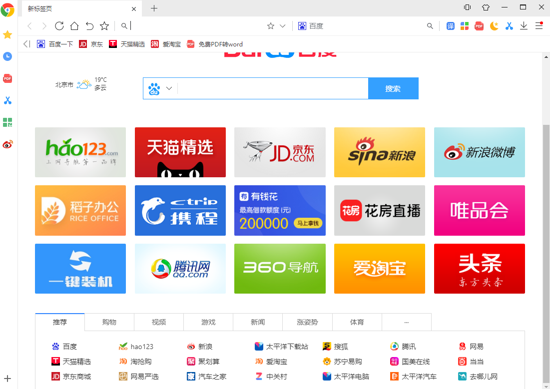Click the magnifier in the Baidu search box
The image size is (550, 389).
tap(430, 26)
